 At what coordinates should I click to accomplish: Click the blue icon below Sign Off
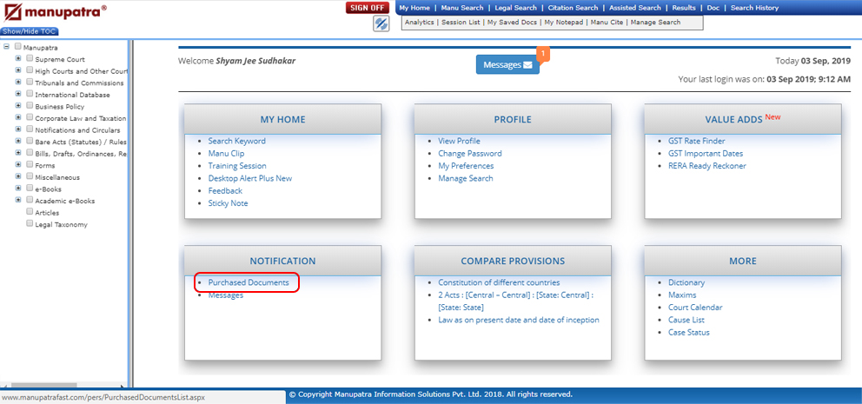[381, 23]
